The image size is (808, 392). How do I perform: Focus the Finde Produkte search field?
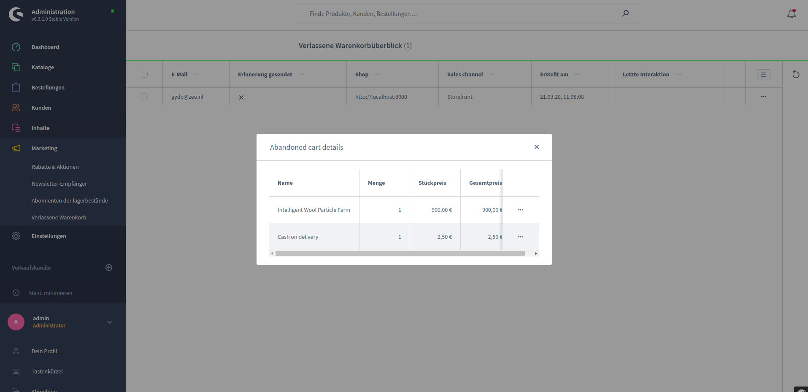[468, 14]
